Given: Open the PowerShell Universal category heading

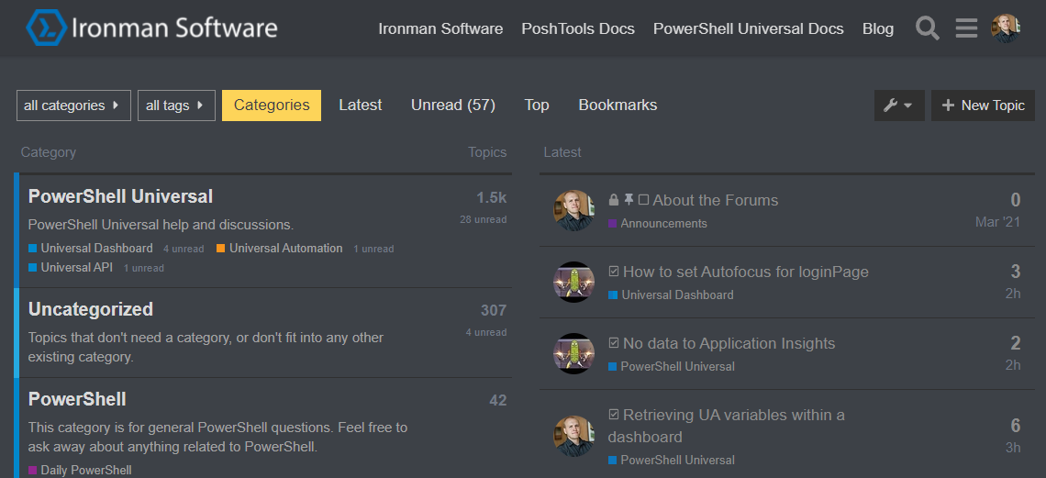Looking at the screenshot, I should (x=121, y=196).
